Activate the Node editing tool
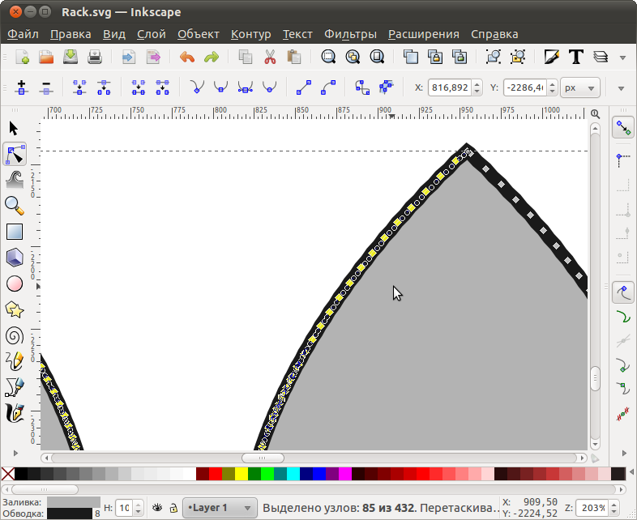The image size is (637, 520). point(15,154)
